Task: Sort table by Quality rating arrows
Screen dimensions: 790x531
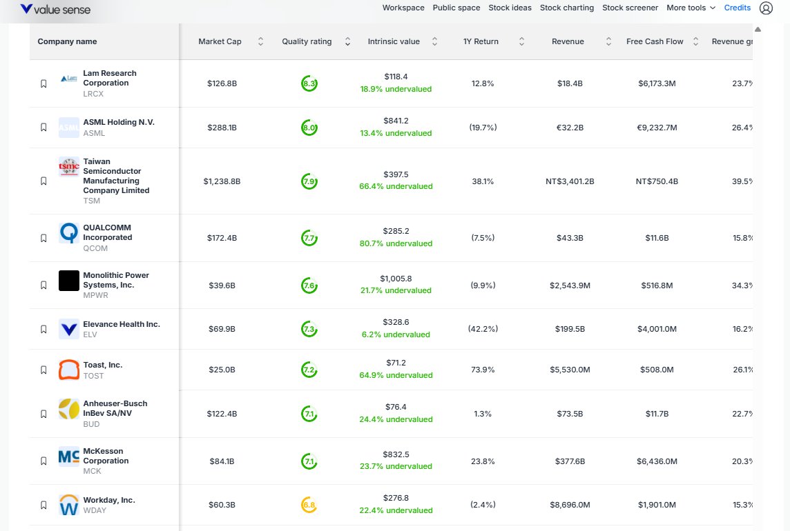Action: click(x=347, y=42)
